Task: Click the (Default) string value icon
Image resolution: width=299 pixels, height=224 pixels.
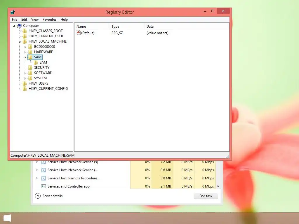Action: point(78,33)
